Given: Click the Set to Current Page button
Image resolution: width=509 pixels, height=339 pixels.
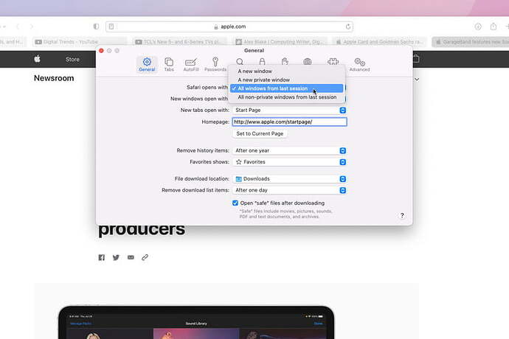Looking at the screenshot, I should coord(260,133).
